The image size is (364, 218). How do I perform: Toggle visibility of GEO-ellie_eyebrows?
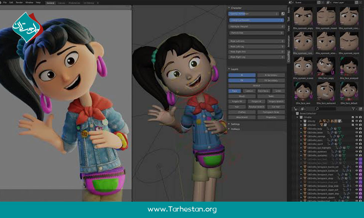[x=357, y=152]
